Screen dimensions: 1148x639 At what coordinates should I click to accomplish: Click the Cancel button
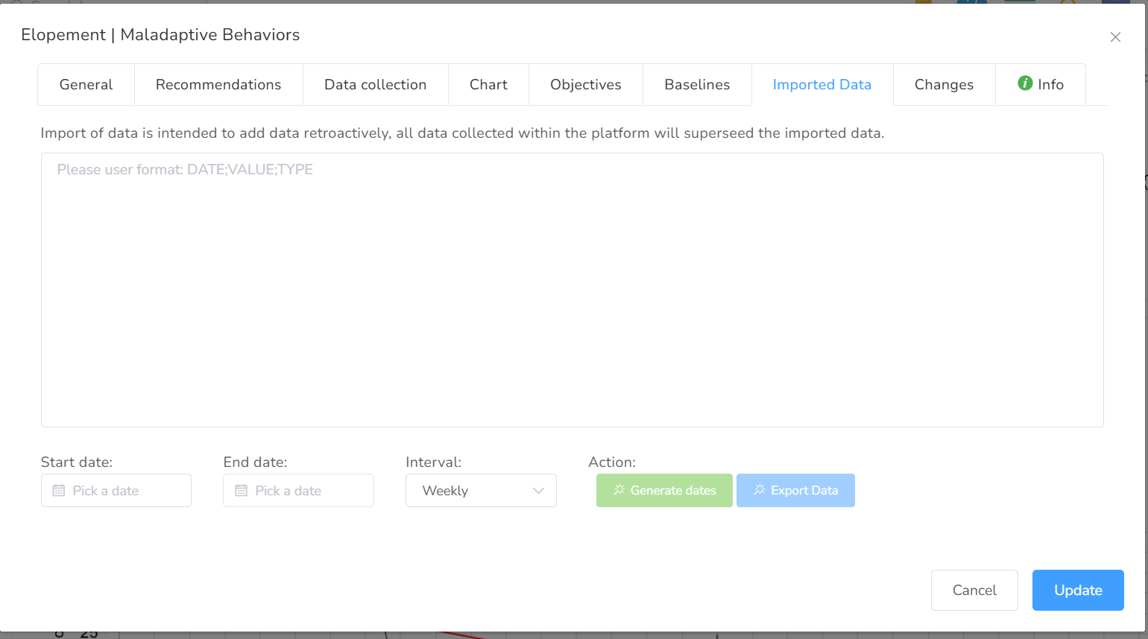[974, 590]
